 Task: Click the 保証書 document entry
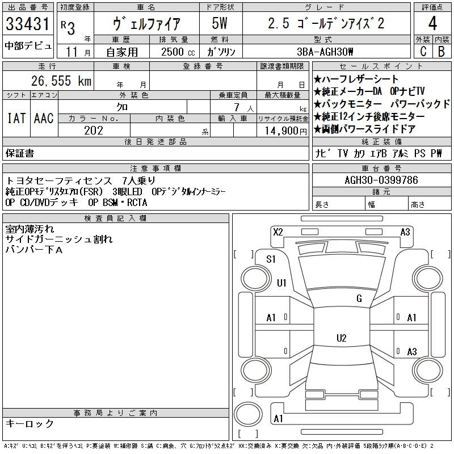point(20,153)
